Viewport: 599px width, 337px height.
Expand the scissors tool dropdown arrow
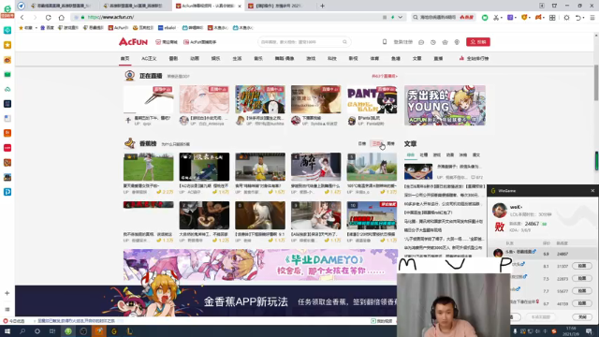[502, 18]
